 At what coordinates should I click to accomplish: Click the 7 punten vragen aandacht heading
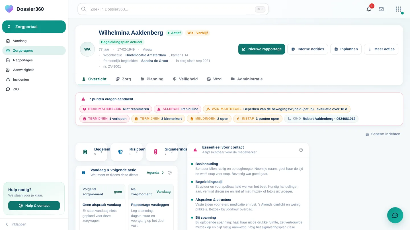[111, 99]
